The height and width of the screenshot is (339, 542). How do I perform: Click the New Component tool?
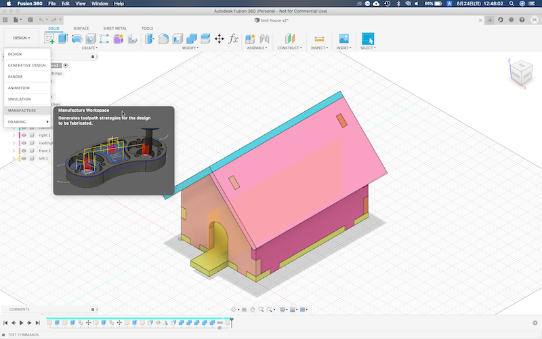pyautogui.click(x=250, y=39)
